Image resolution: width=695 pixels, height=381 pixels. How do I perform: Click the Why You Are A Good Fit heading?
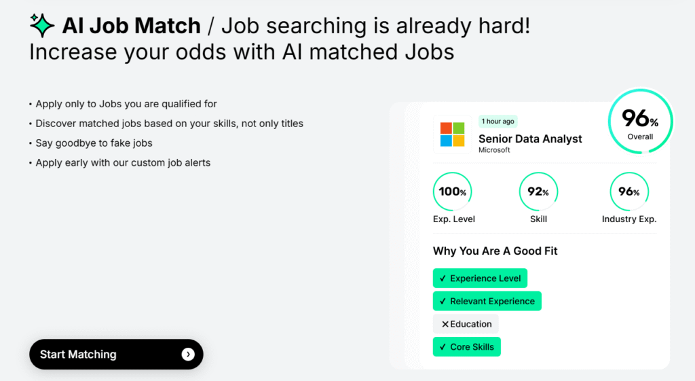(x=495, y=251)
